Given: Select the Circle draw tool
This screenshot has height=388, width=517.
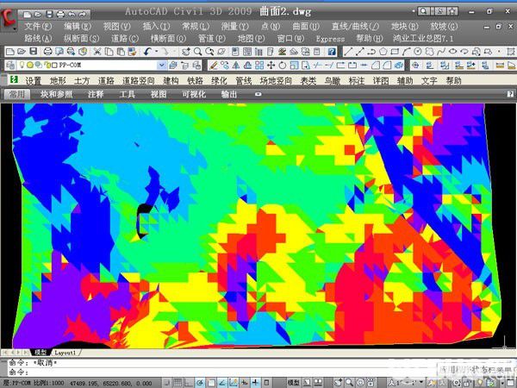Looking at the screenshot, I should [418, 52].
